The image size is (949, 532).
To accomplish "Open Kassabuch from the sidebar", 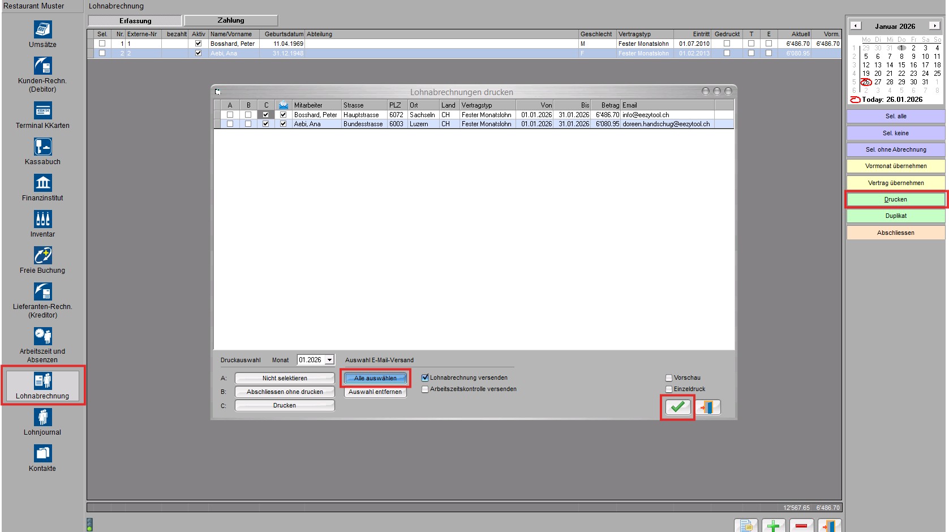I will coord(42,147).
